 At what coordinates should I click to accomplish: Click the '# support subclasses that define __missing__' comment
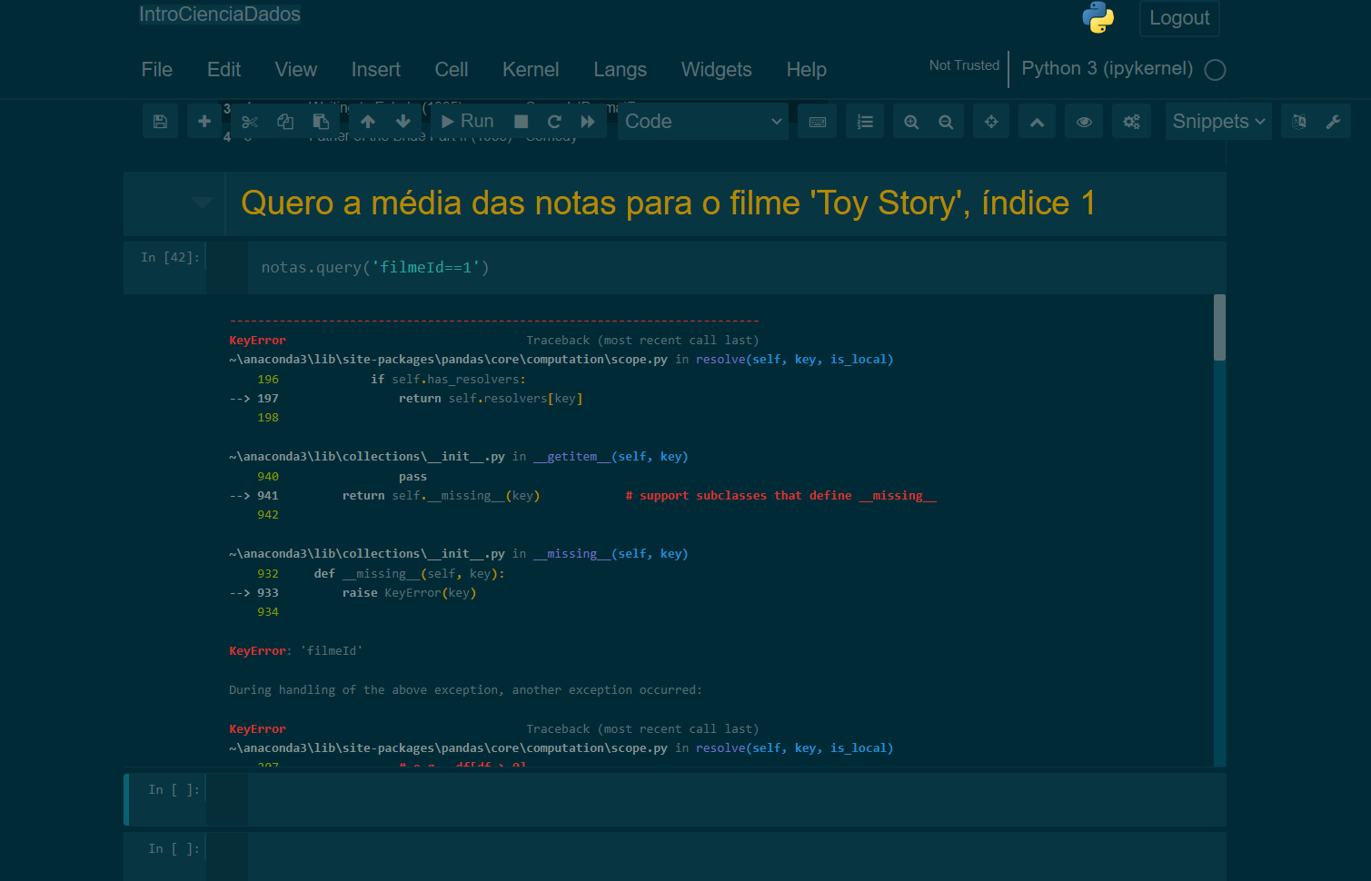781,496
